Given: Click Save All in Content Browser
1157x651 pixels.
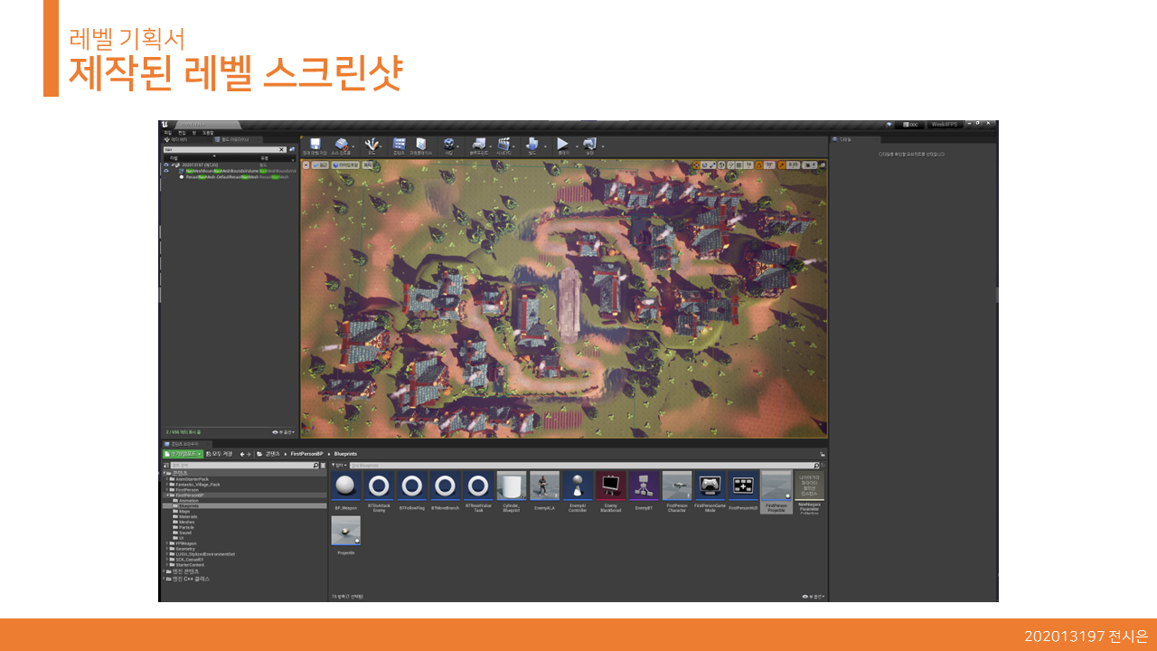Looking at the screenshot, I should [x=220, y=454].
